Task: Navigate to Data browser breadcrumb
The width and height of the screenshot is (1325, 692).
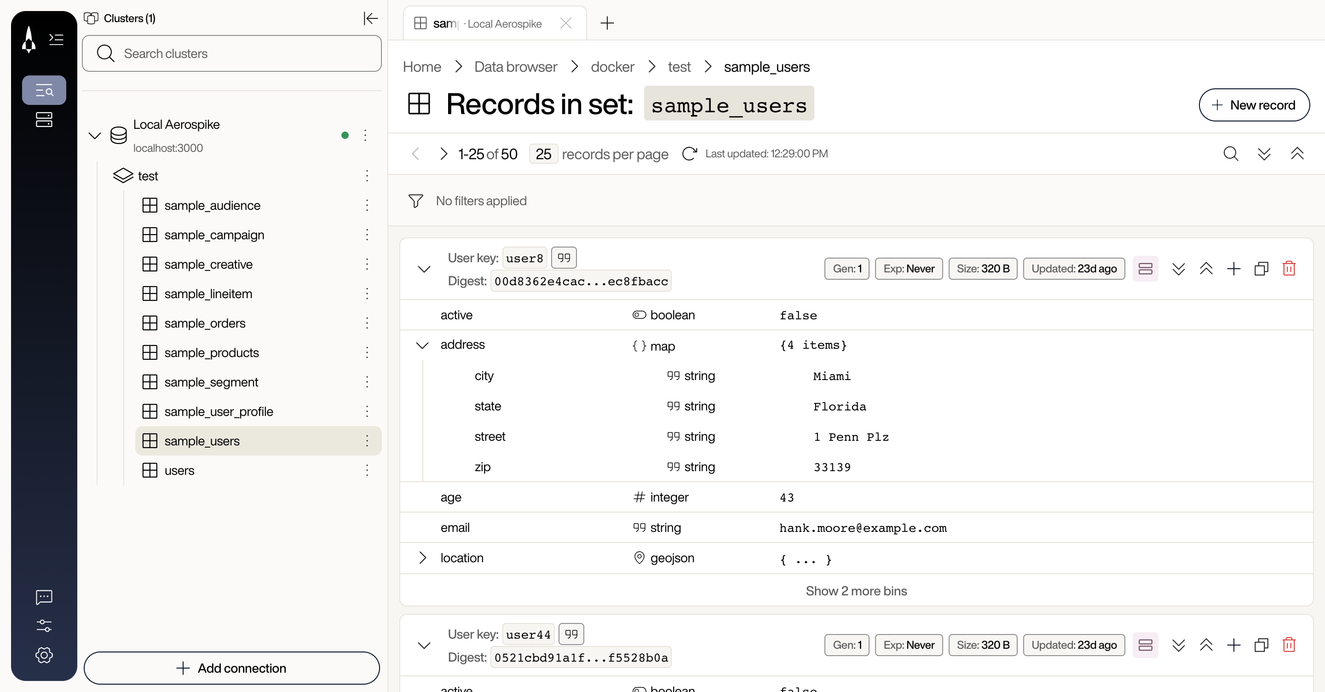Action: point(515,67)
